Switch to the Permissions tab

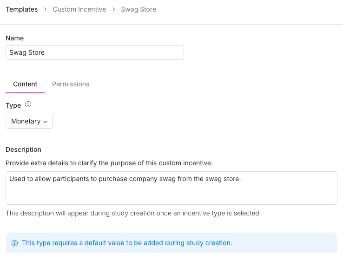71,84
